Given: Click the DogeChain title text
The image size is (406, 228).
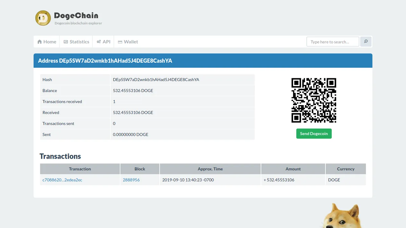Looking at the screenshot, I should coord(76,15).
